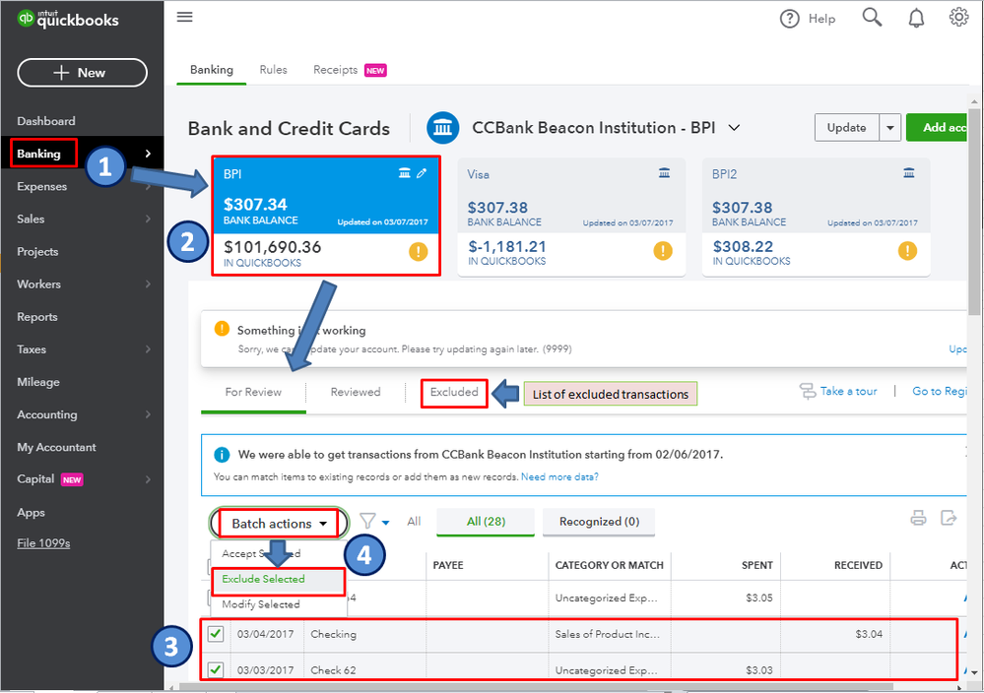Choose Exclude Selected from menu
This screenshot has height=693, width=984.
point(278,579)
